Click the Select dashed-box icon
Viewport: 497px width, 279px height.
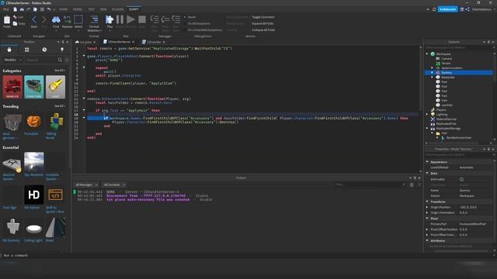pos(78,20)
